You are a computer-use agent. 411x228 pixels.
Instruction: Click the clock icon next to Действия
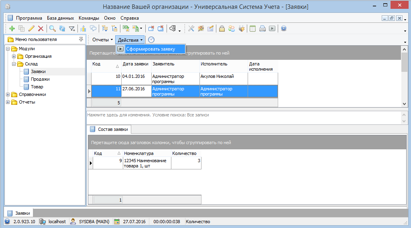click(151, 40)
